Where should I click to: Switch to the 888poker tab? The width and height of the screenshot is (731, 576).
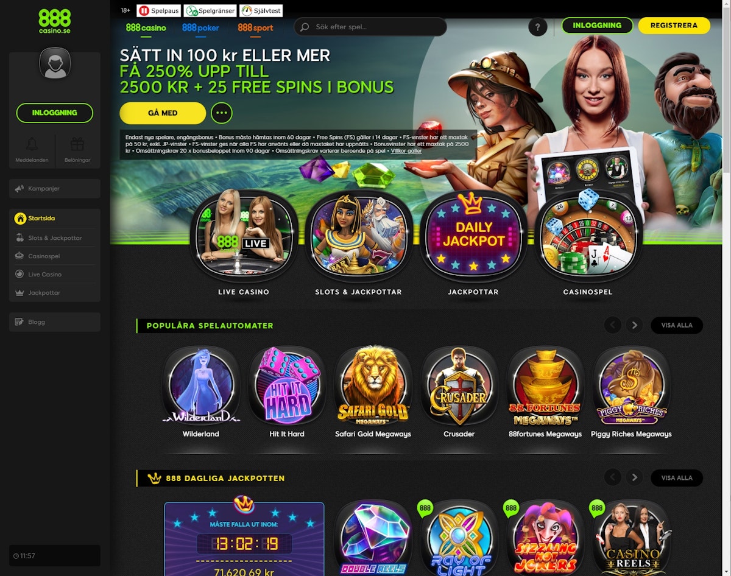click(200, 27)
